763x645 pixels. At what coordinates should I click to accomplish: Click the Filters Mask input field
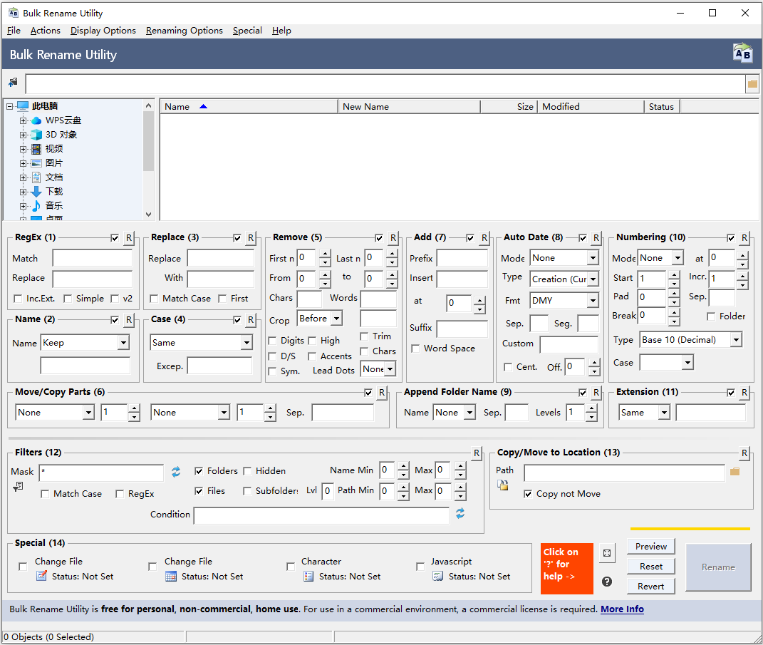(101, 473)
